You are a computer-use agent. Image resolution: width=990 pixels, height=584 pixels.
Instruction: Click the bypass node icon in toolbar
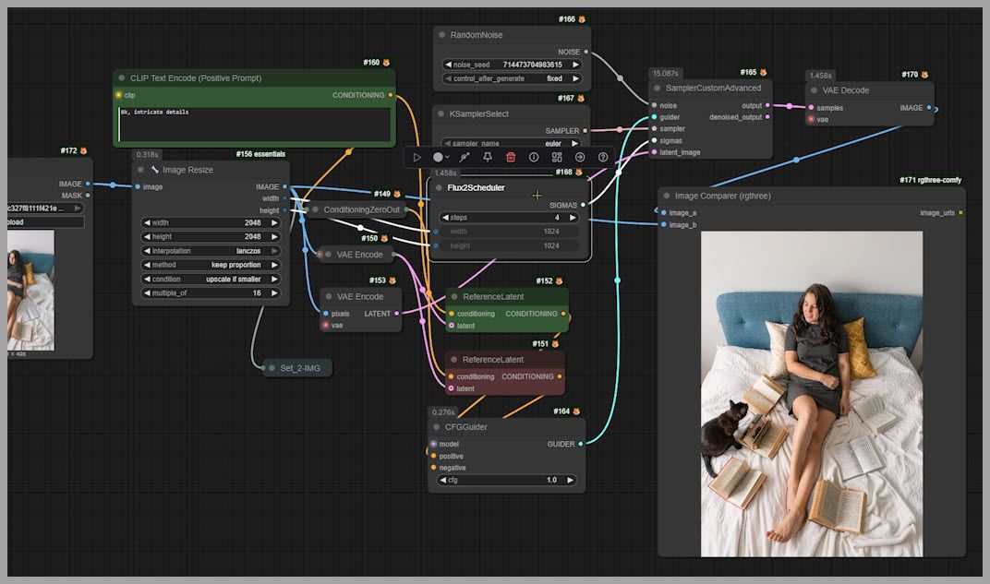[x=465, y=157]
